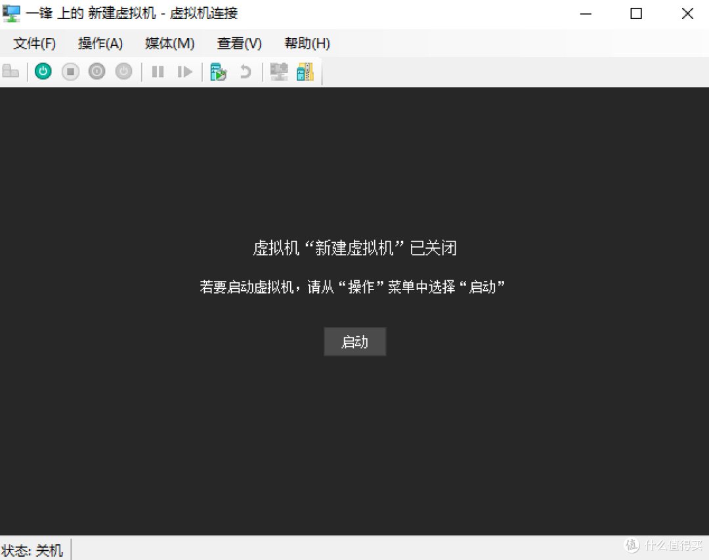This screenshot has width=709, height=560.
Task: Click the Reset play-step toolbar icon
Action: point(184,72)
